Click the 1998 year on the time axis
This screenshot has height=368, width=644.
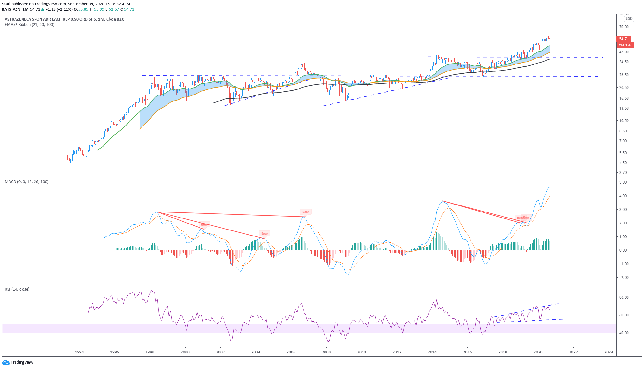click(150, 352)
